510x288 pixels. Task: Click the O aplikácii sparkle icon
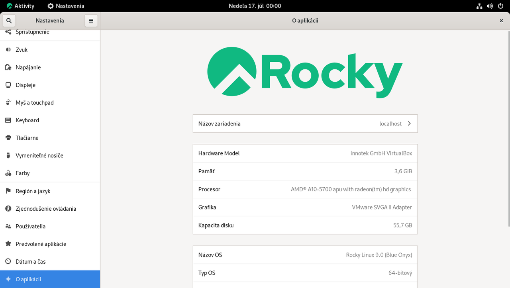[8, 279]
